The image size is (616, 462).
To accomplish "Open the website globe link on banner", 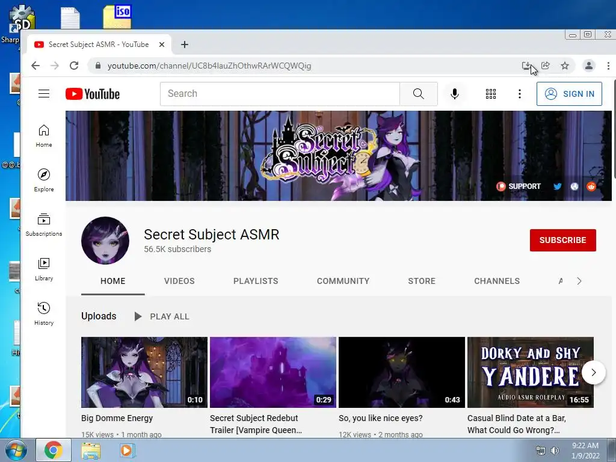I will click(x=574, y=186).
